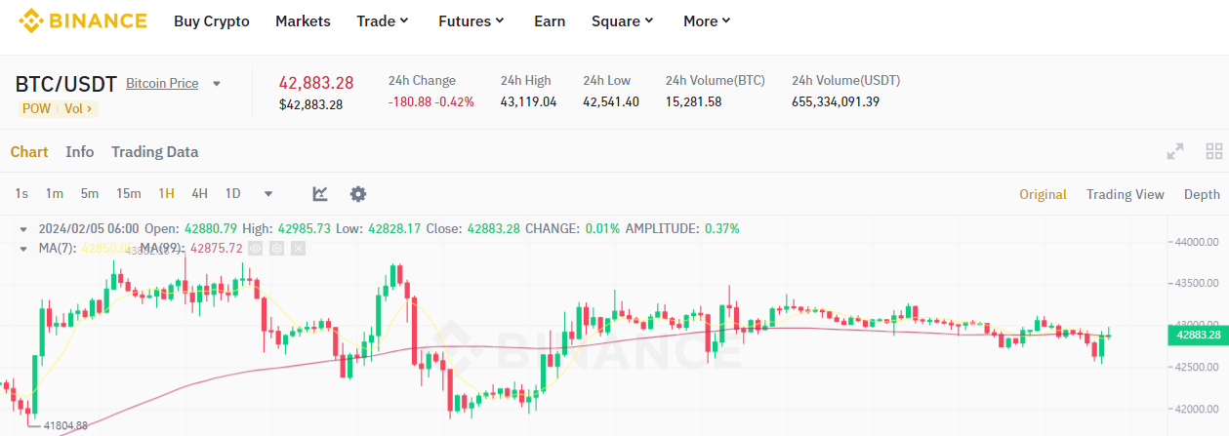
Task: Select the 15m time interval
Action: click(129, 194)
